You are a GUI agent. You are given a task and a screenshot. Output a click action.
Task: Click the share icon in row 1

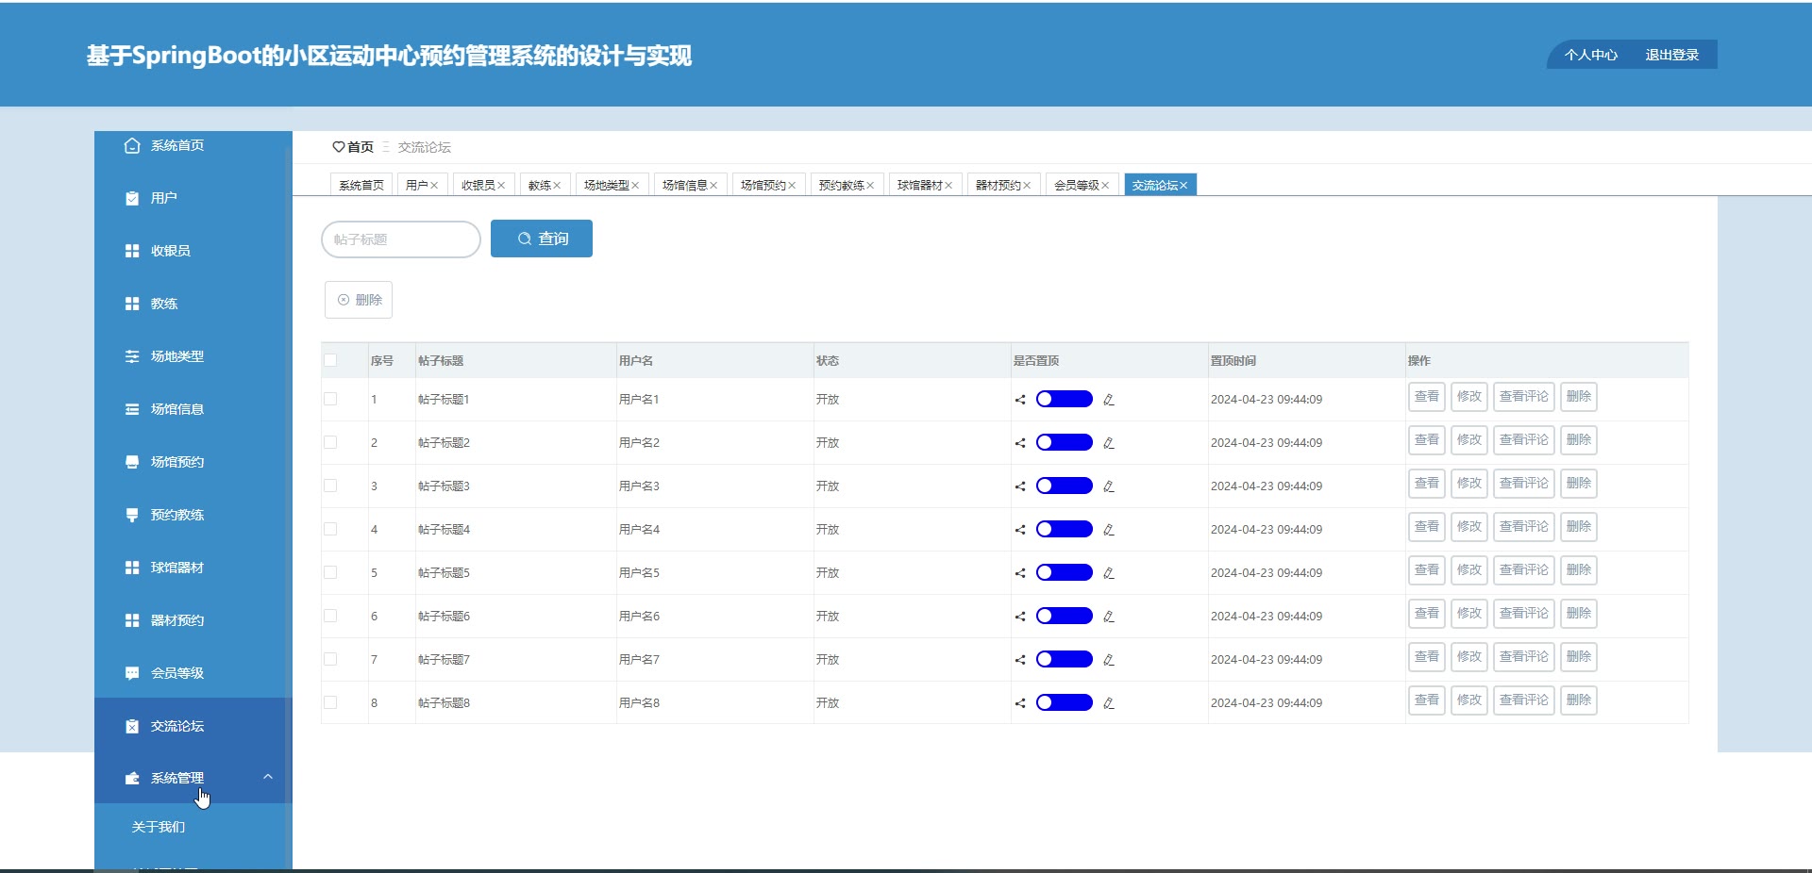[1020, 400]
